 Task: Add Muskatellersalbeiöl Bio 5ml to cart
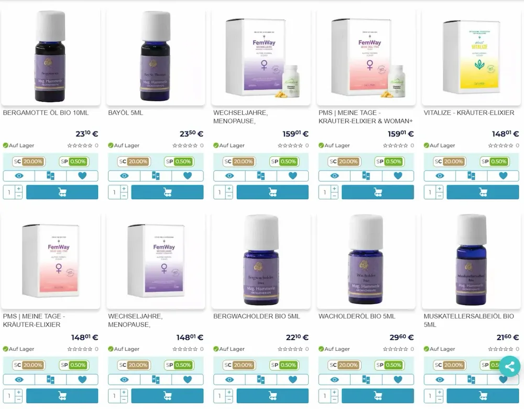tap(483, 396)
